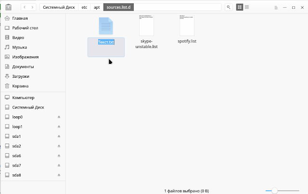Unmount sda6 with its eject icon

pyautogui.click(x=59, y=156)
